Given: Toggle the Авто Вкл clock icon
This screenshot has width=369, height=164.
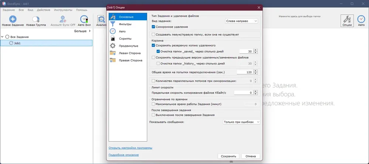Looking at the screenshot, I should coord(84,19).
